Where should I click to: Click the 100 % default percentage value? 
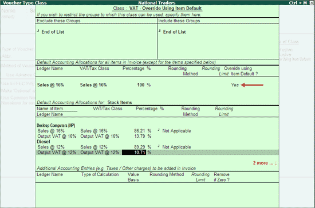coord(144,85)
